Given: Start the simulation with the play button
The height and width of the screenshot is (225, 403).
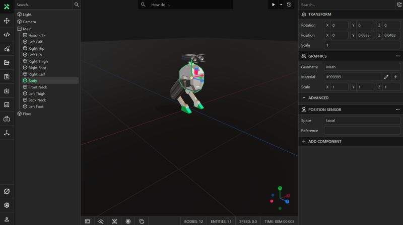Looking at the screenshot, I should click(x=273, y=5).
